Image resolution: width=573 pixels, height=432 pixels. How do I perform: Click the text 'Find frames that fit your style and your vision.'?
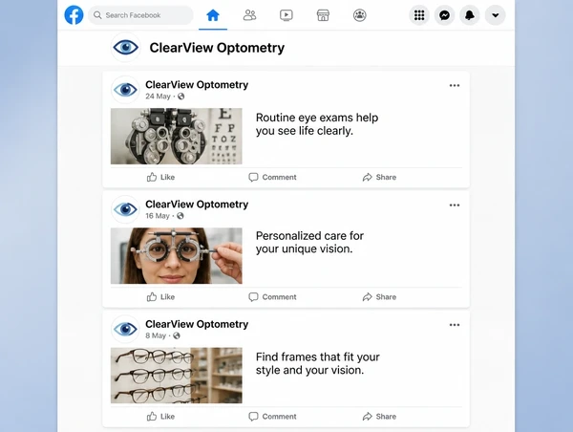pyautogui.click(x=318, y=363)
